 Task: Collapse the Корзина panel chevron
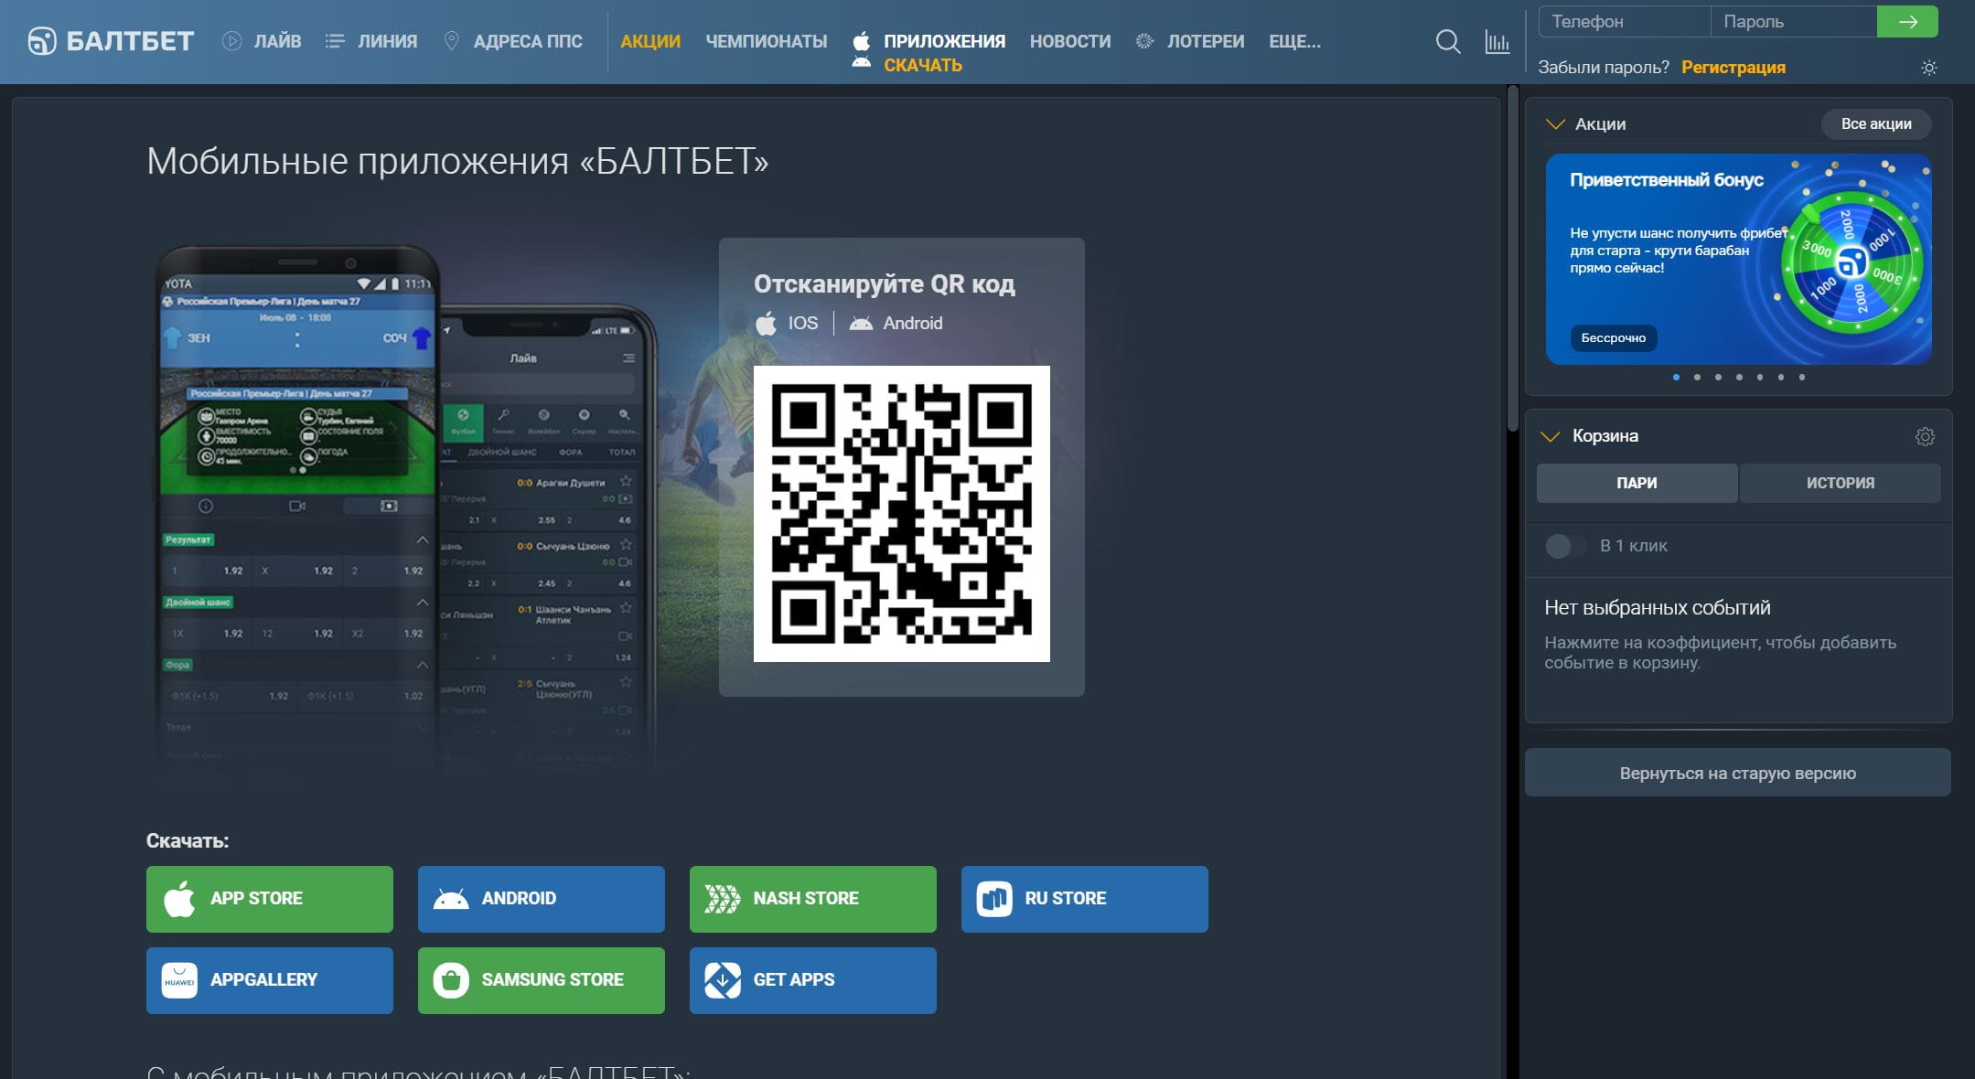click(1550, 436)
